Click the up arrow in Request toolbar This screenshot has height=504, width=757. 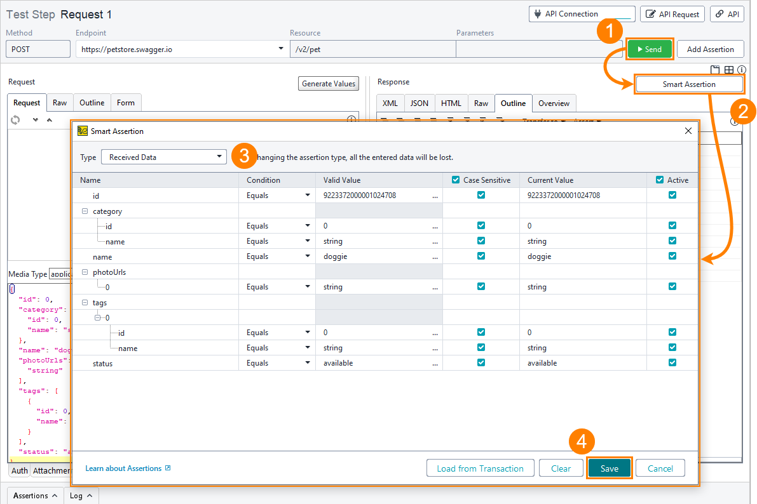(x=49, y=119)
